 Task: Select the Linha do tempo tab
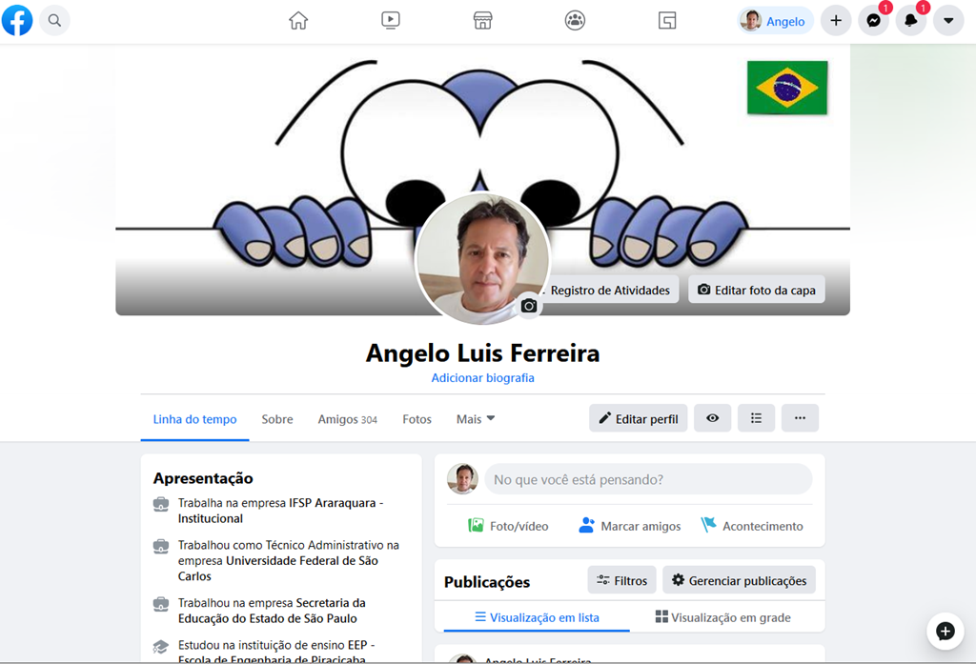point(194,419)
